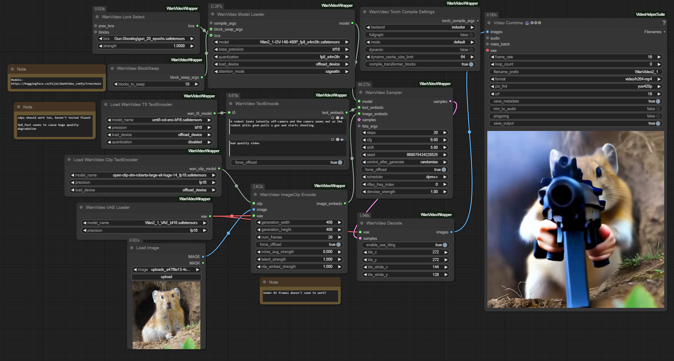Collapse the WanVideo Sampler node via its title dot

click(361, 92)
